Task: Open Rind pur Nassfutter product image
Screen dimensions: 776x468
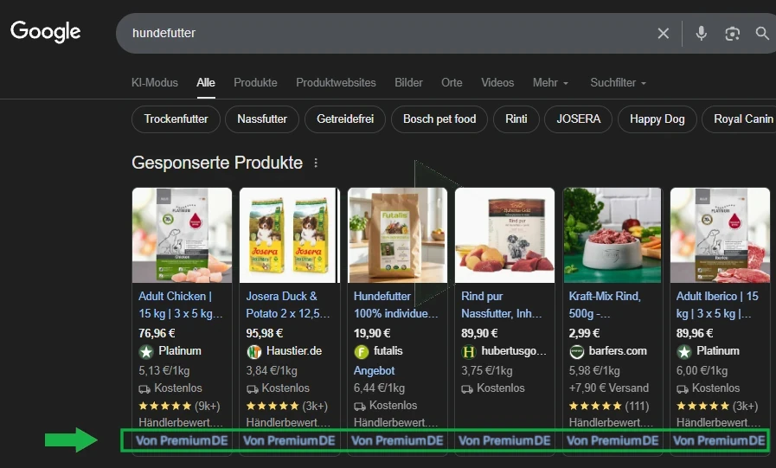Action: [x=505, y=235]
